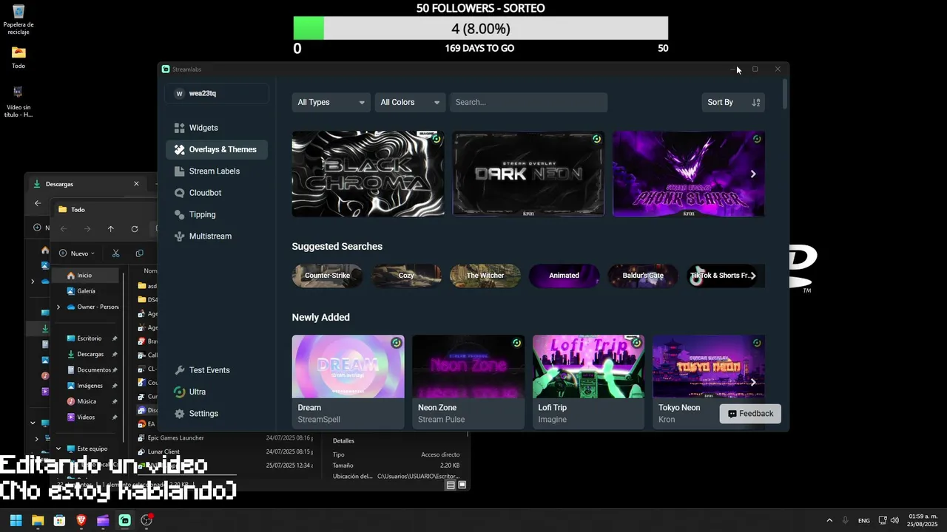This screenshot has height=532, width=947.
Task: Show hidden system tray icons
Action: click(x=829, y=520)
